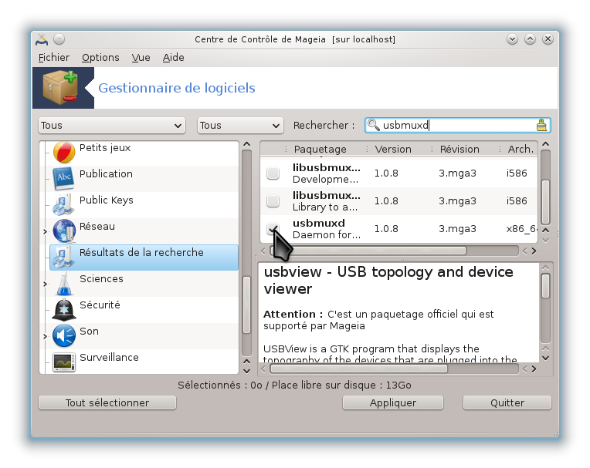The image size is (590, 468).
Task: Click scroll-up arrow of category list
Action: (247, 144)
